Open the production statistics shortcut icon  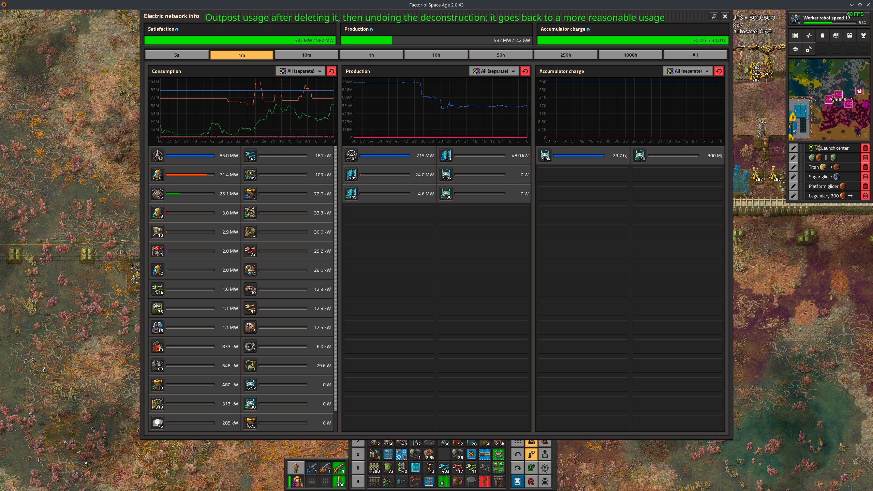[x=809, y=35]
